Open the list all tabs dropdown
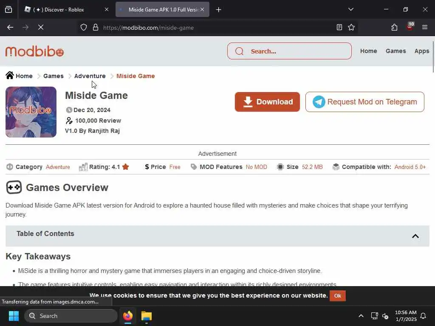The image size is (435, 326). click(351, 9)
